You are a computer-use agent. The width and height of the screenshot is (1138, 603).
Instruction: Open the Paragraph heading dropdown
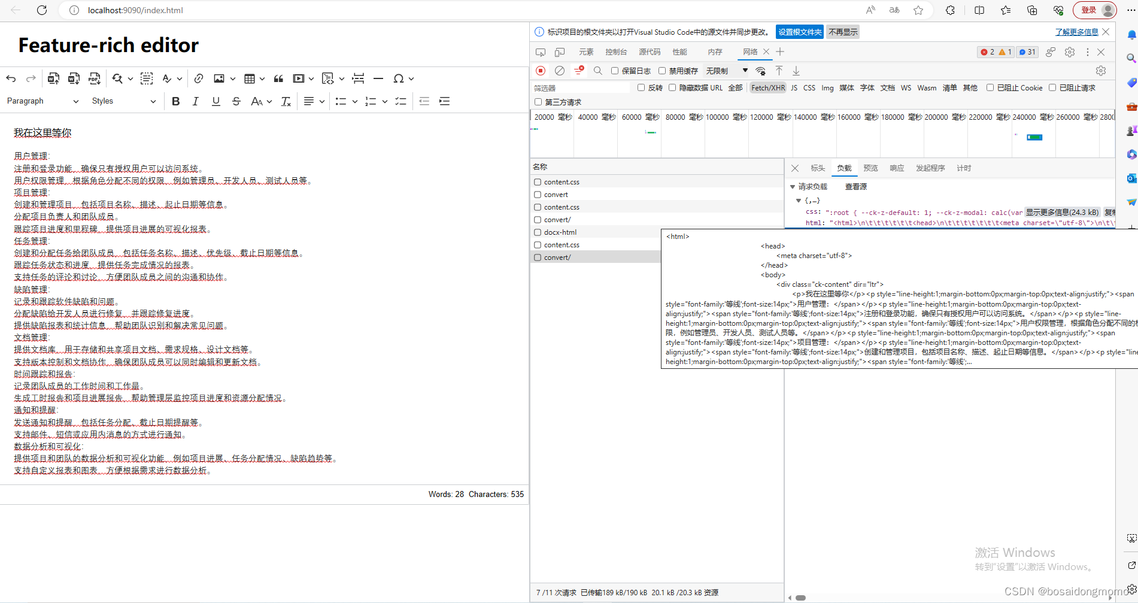click(43, 101)
